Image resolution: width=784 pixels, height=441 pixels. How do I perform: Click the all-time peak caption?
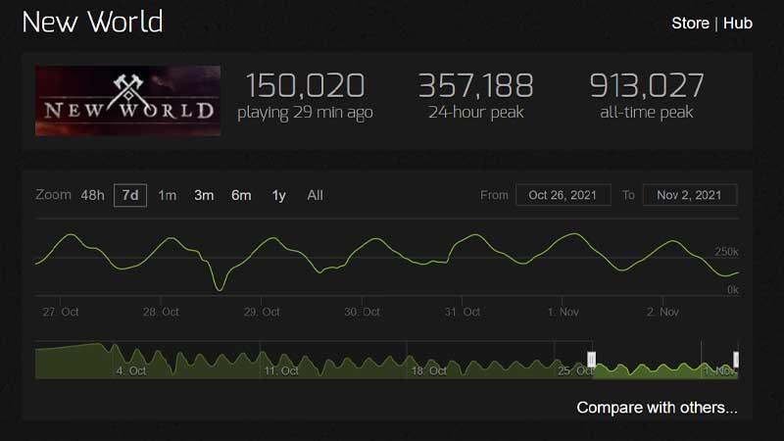647,112
